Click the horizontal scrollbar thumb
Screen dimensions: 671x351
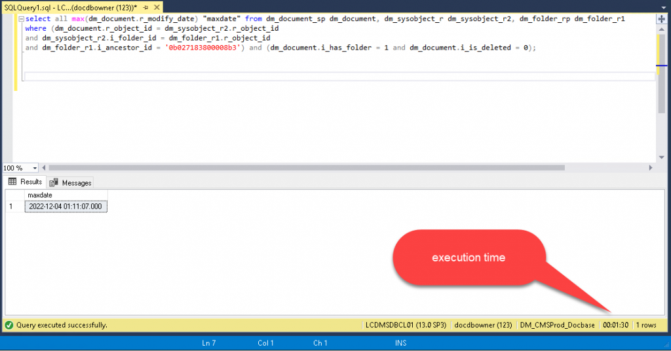307,168
